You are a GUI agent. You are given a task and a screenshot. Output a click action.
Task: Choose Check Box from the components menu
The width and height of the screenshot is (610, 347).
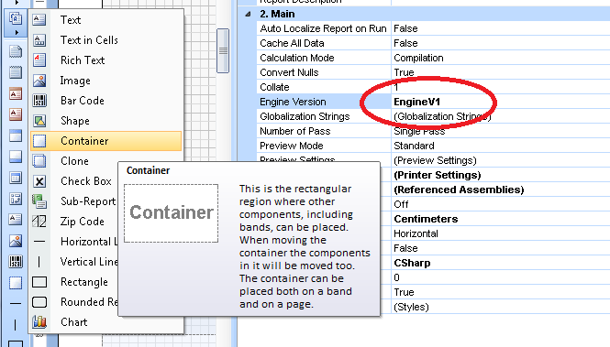tap(74, 181)
